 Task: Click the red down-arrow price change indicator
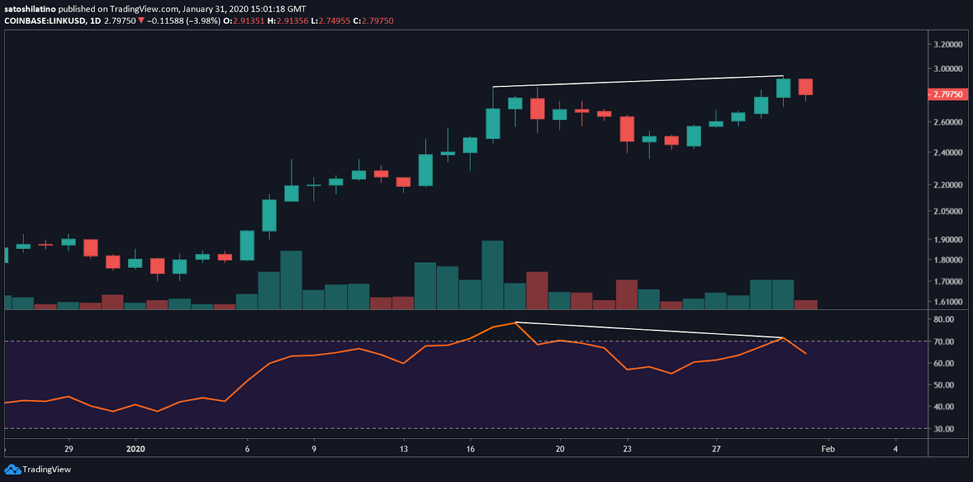pyautogui.click(x=141, y=21)
